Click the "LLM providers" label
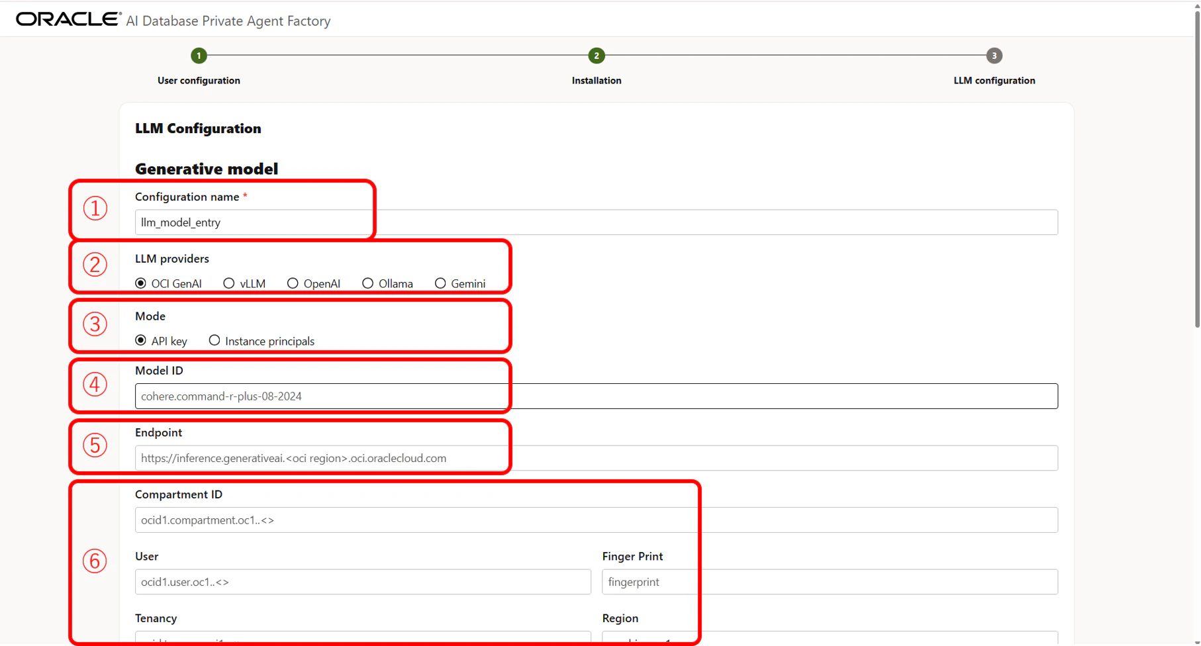This screenshot has width=1201, height=646. click(172, 259)
